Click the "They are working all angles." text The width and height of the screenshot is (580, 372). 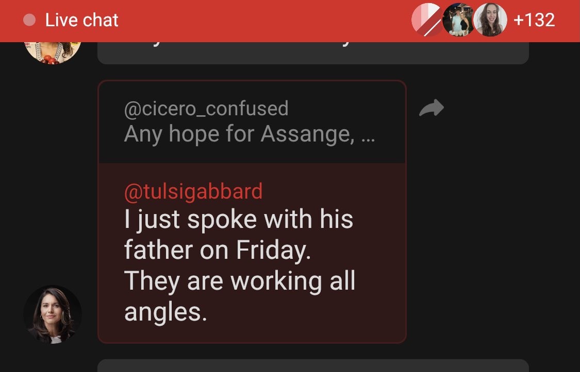[240, 281]
